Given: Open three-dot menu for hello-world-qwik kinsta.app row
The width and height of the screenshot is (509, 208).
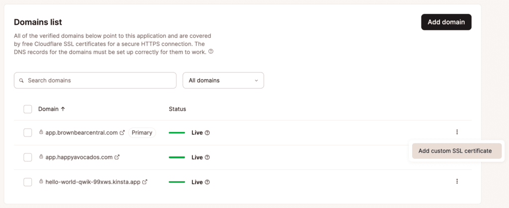Looking at the screenshot, I should (457, 182).
